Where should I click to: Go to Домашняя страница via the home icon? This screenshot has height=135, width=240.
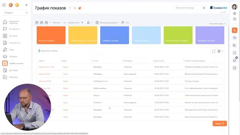tap(5, 22)
